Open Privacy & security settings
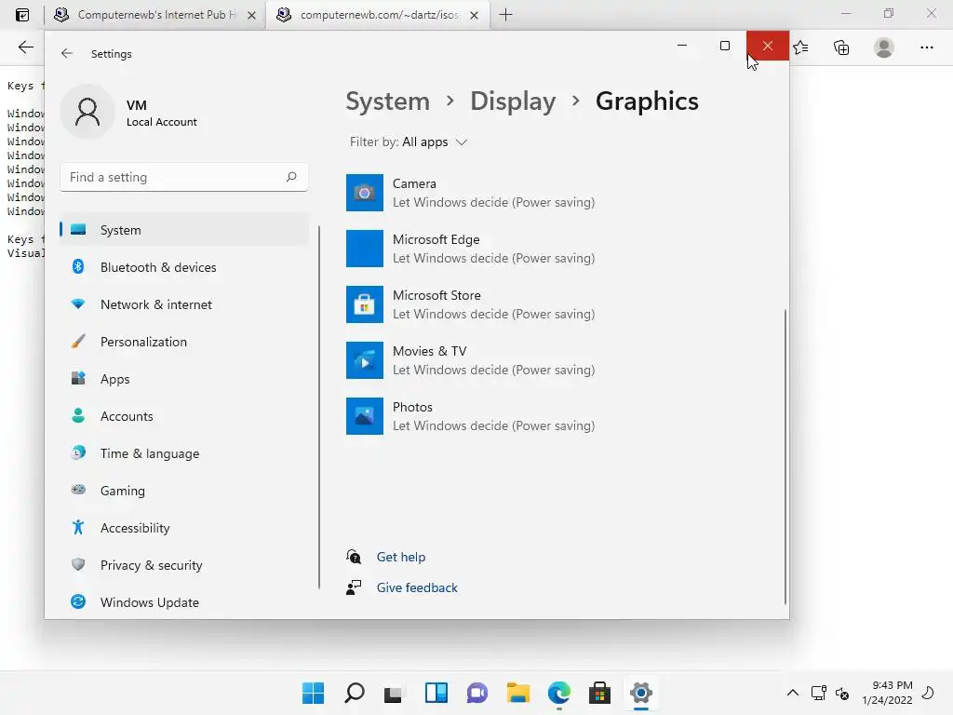 pyautogui.click(x=184, y=565)
